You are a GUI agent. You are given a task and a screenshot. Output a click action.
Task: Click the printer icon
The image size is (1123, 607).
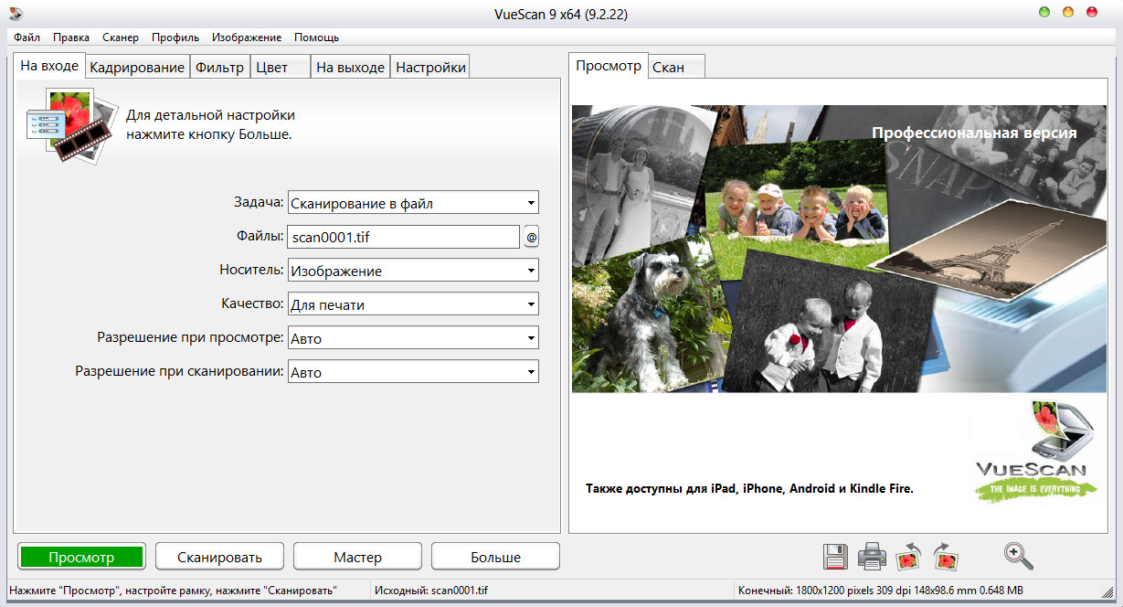coord(872,556)
